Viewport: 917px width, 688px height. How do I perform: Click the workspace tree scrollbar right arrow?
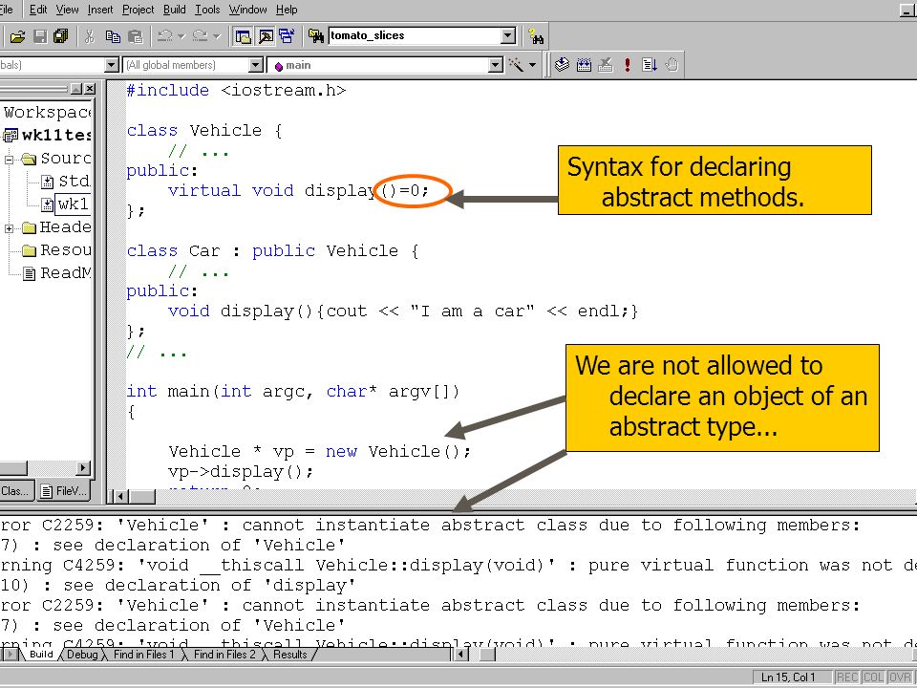[84, 467]
